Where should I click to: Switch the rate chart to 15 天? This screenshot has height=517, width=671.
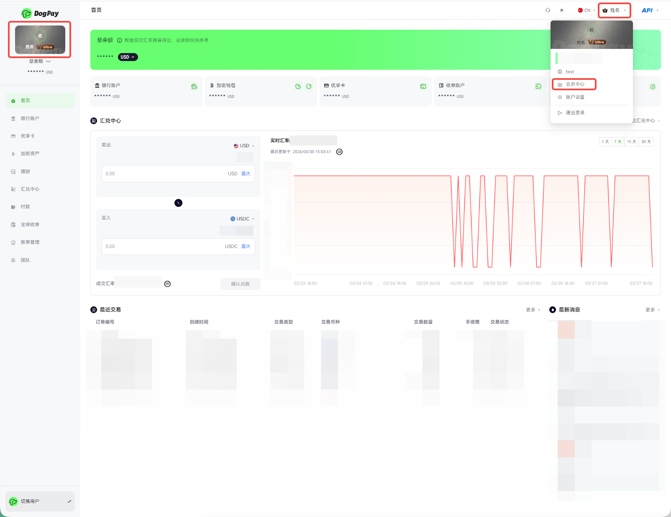[632, 142]
